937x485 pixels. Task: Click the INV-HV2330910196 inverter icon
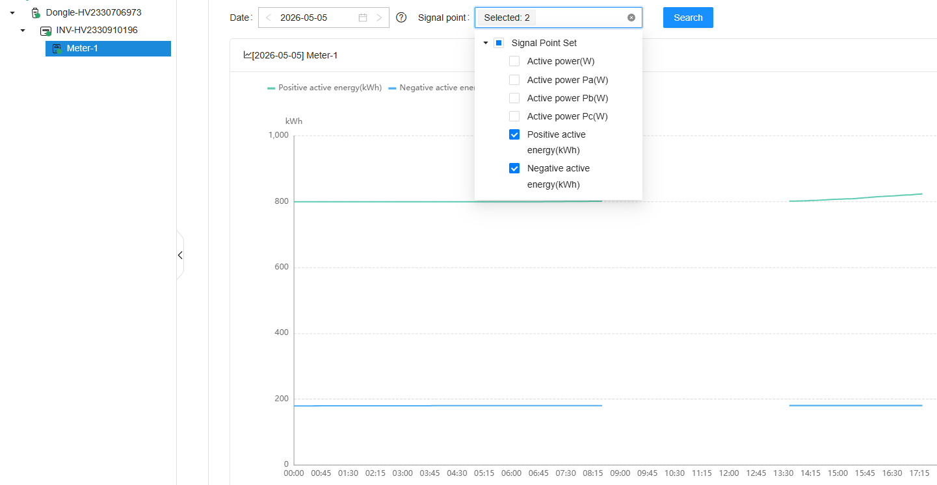(x=46, y=31)
